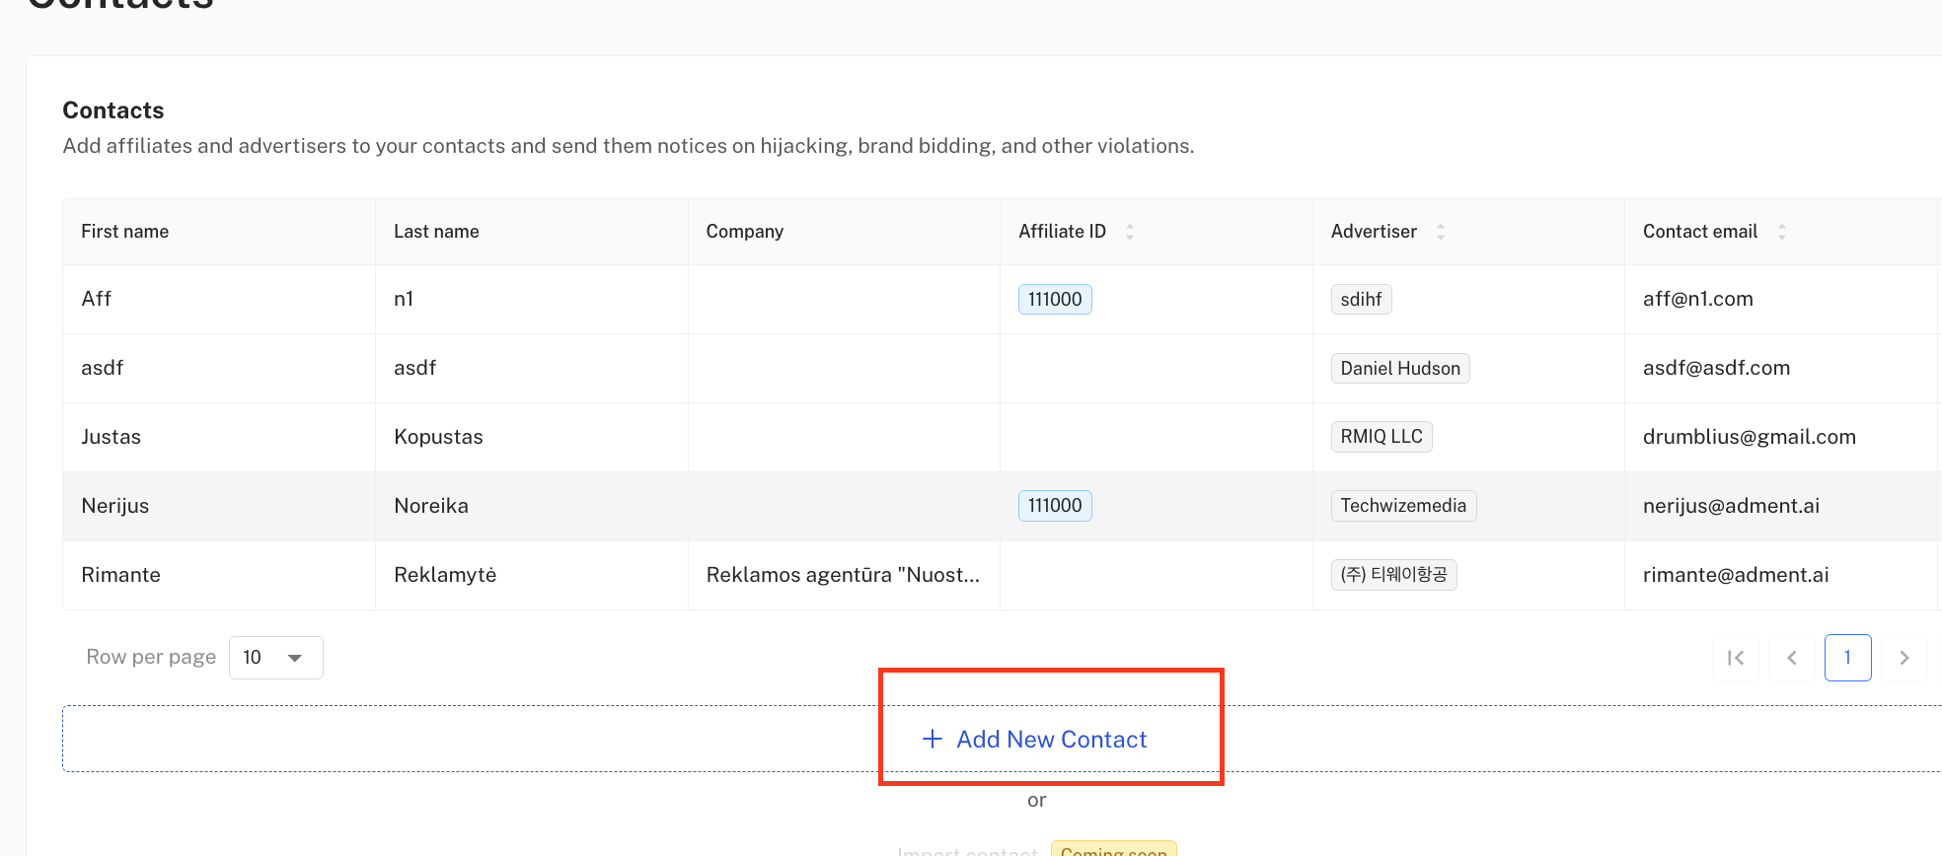Select the (주) 티웨이항공 advertiser tag

pos(1393,575)
